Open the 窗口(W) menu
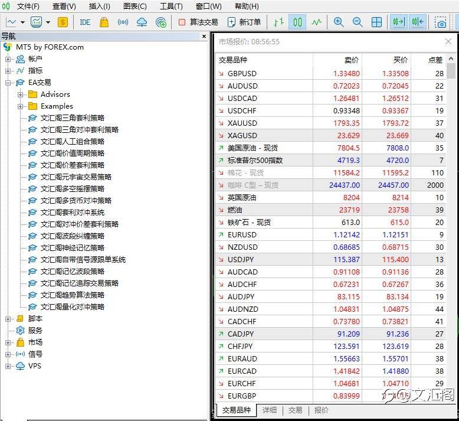 (x=208, y=6)
